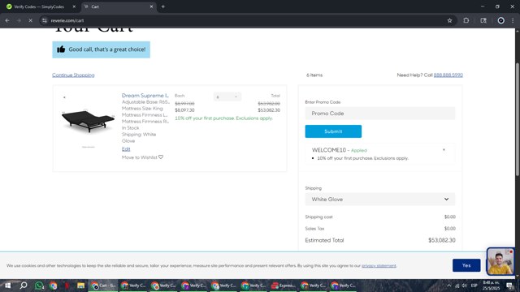Switch to the Verify Codes — SimplyCodes tab
The width and height of the screenshot is (520, 292).
pos(39,6)
